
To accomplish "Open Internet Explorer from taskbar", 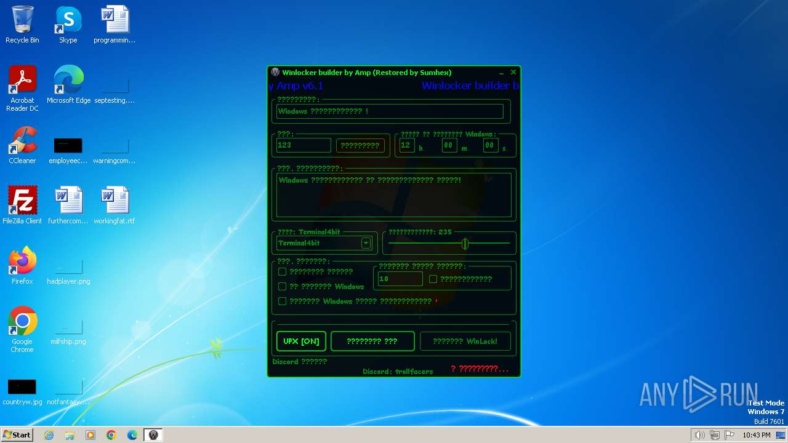I will (x=49, y=435).
